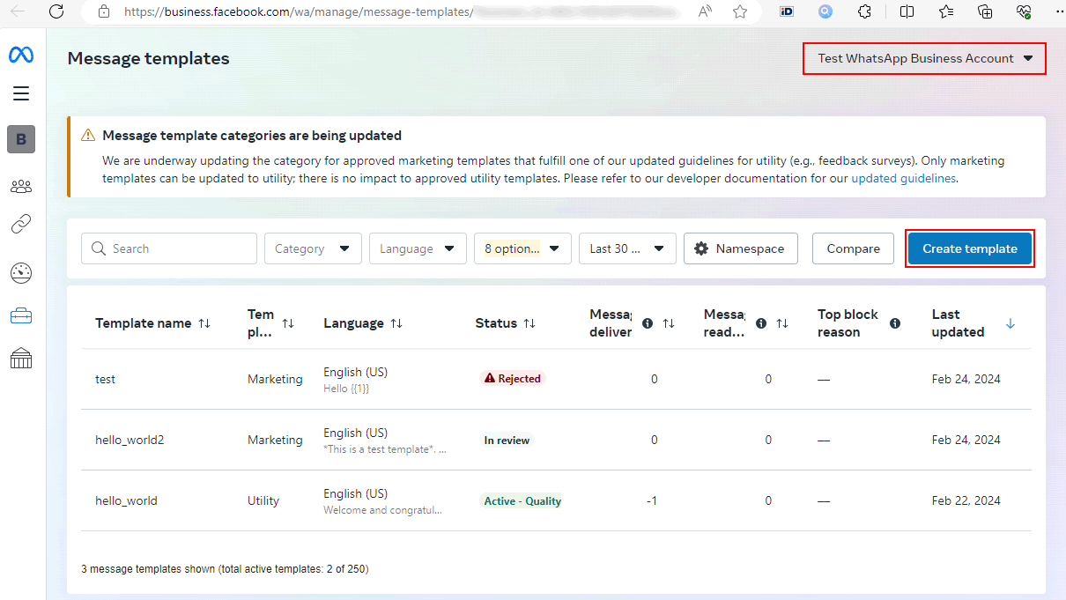Open the hello_world2 template name

pyautogui.click(x=130, y=440)
